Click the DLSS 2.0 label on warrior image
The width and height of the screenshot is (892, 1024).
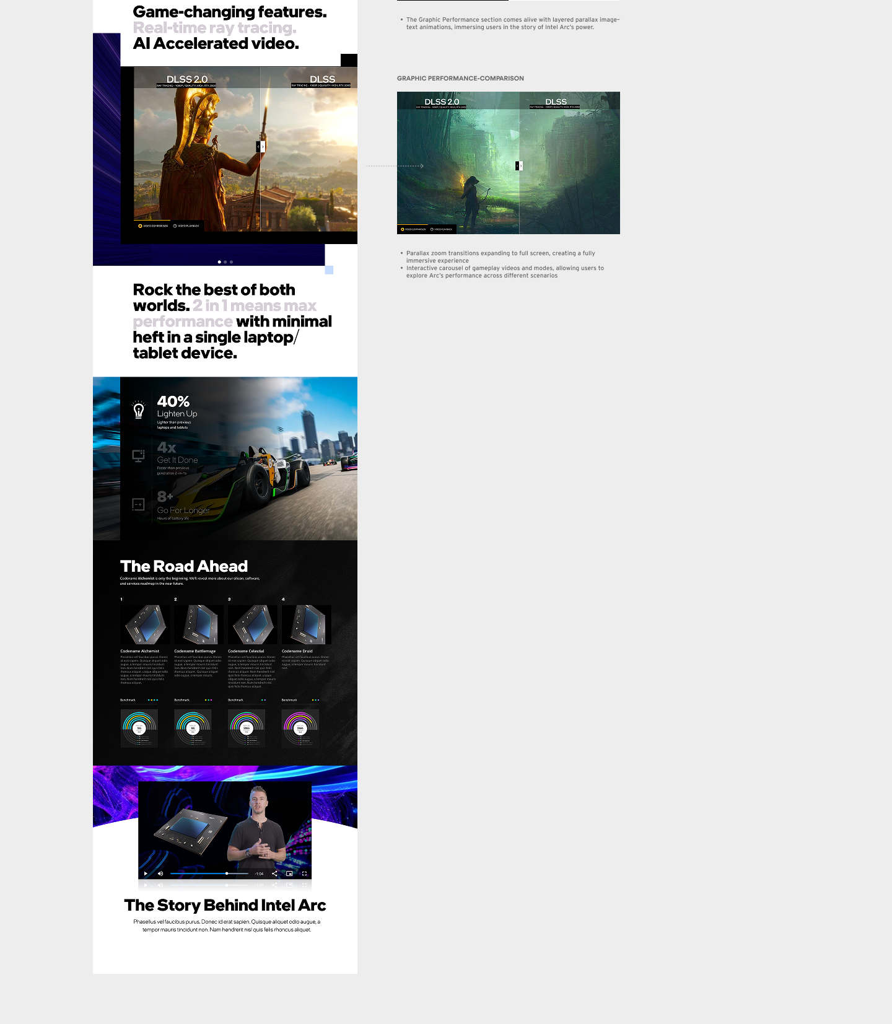187,79
